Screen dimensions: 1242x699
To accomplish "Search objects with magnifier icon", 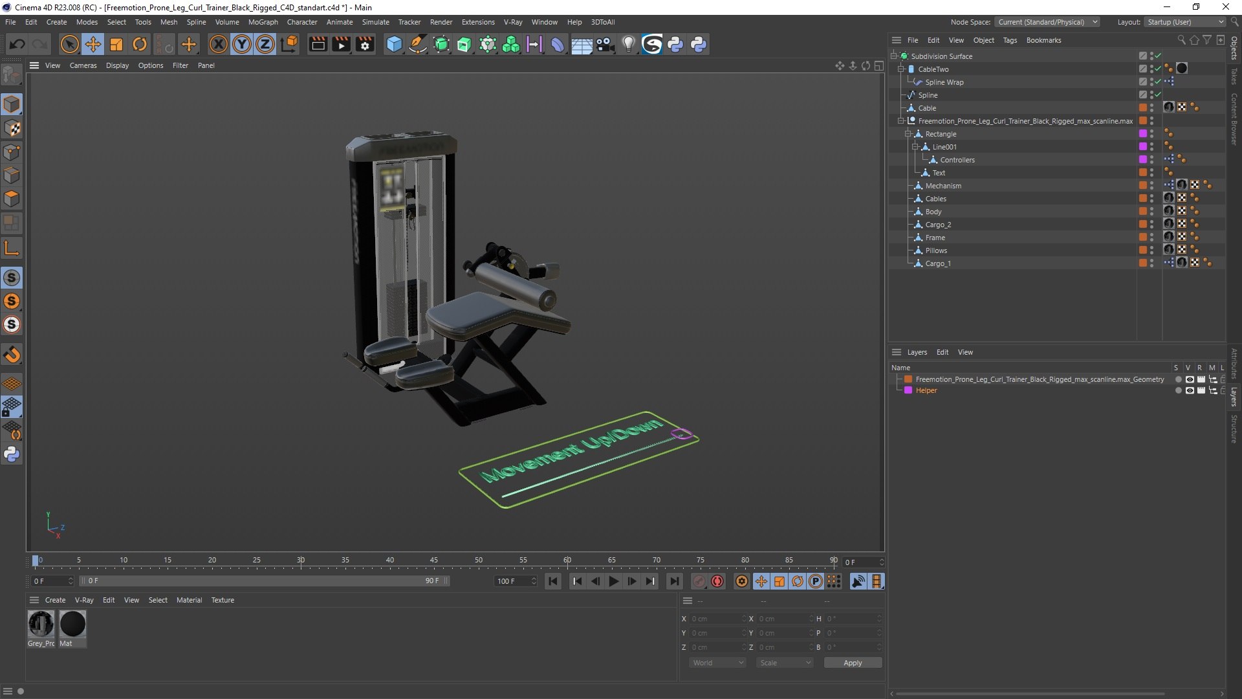I will pos(1181,40).
